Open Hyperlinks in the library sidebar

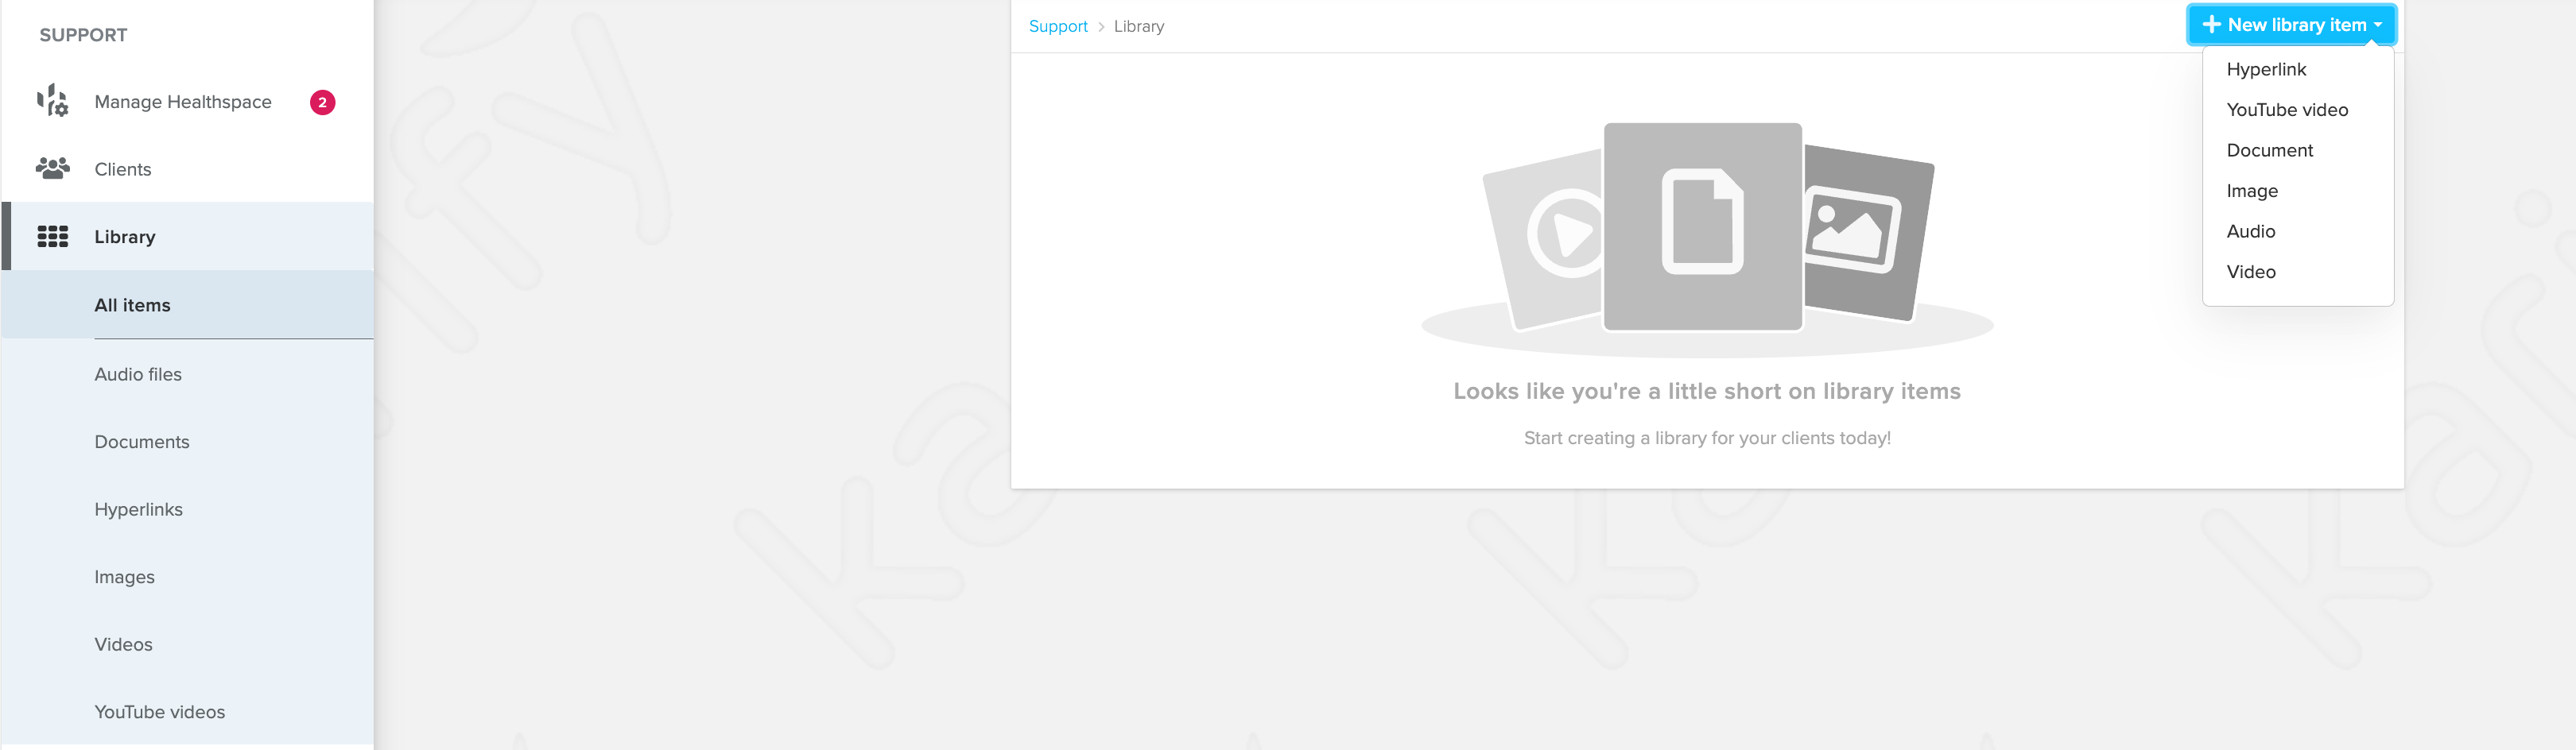(x=138, y=508)
